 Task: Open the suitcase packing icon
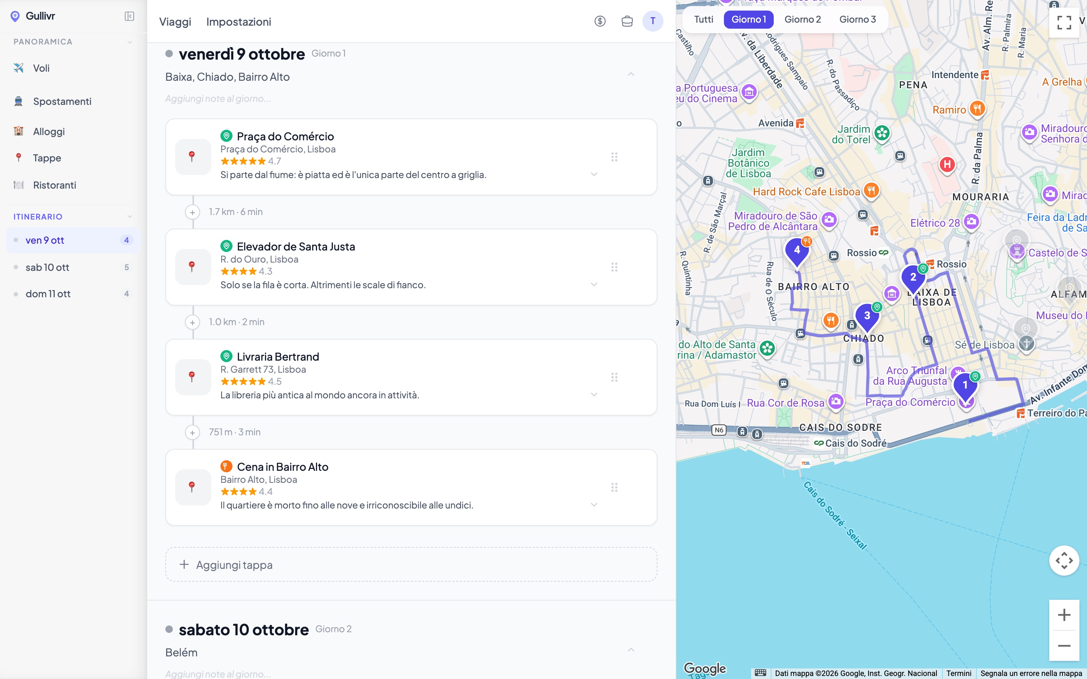pos(627,21)
